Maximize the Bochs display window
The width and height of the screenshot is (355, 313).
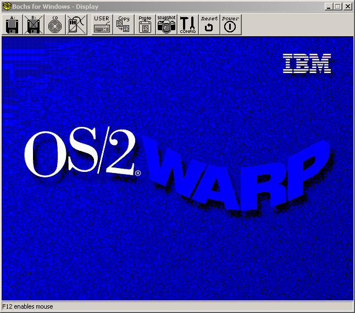coord(337,7)
